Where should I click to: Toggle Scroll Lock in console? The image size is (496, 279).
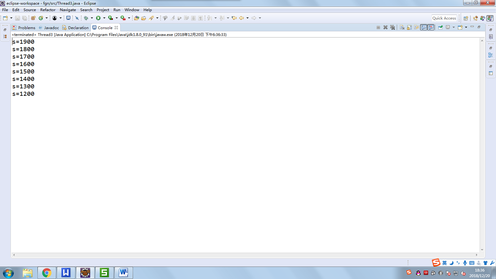point(409,27)
